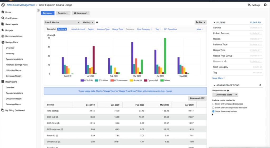
Task: Open Instance Type filter Include all dropdown
Action: (x=256, y=45)
